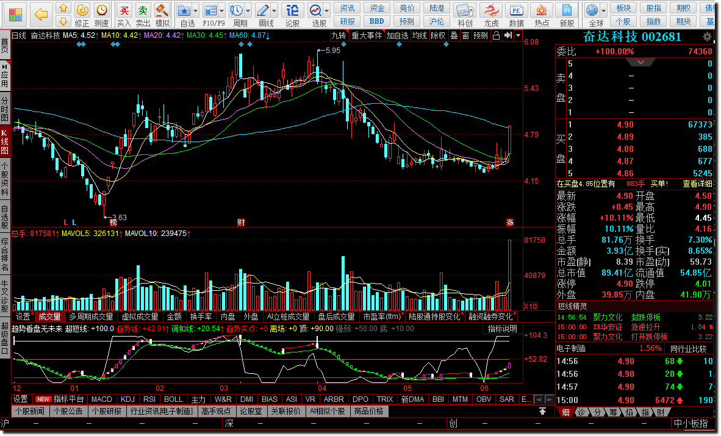Open the 指标说明 button
This screenshot has height=436, width=721.
click(502, 329)
